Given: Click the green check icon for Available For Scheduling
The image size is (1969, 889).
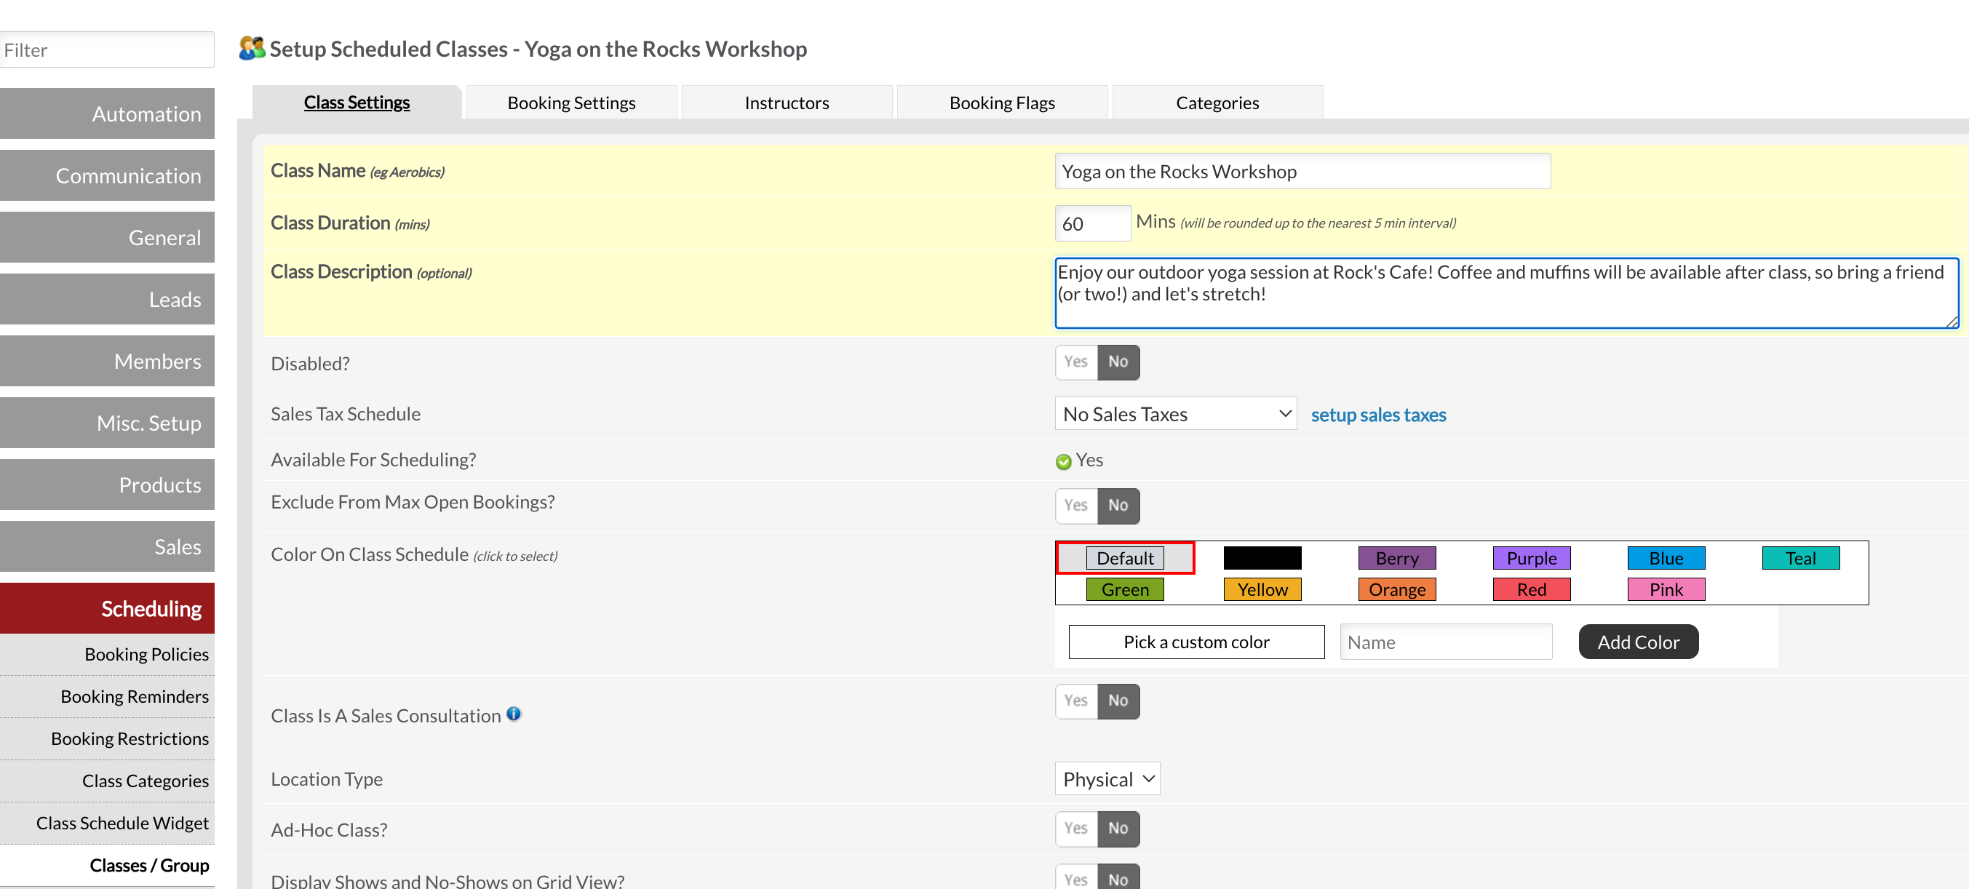Looking at the screenshot, I should pos(1063,461).
